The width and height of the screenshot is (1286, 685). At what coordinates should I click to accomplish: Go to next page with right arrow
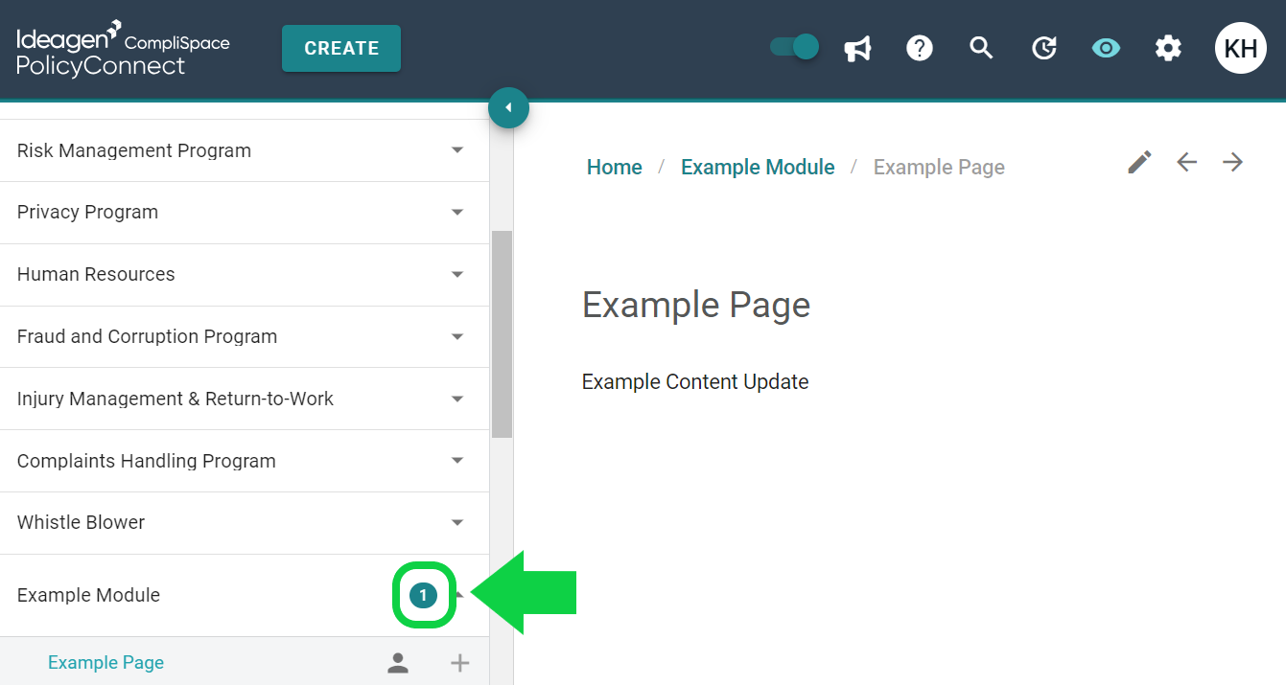pyautogui.click(x=1233, y=162)
